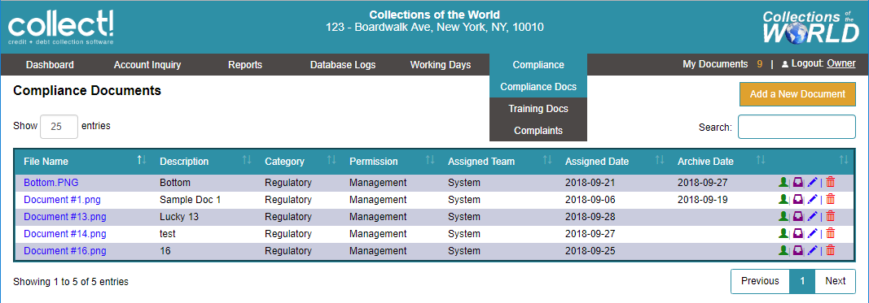Open the Document #13.png file link

click(65, 217)
